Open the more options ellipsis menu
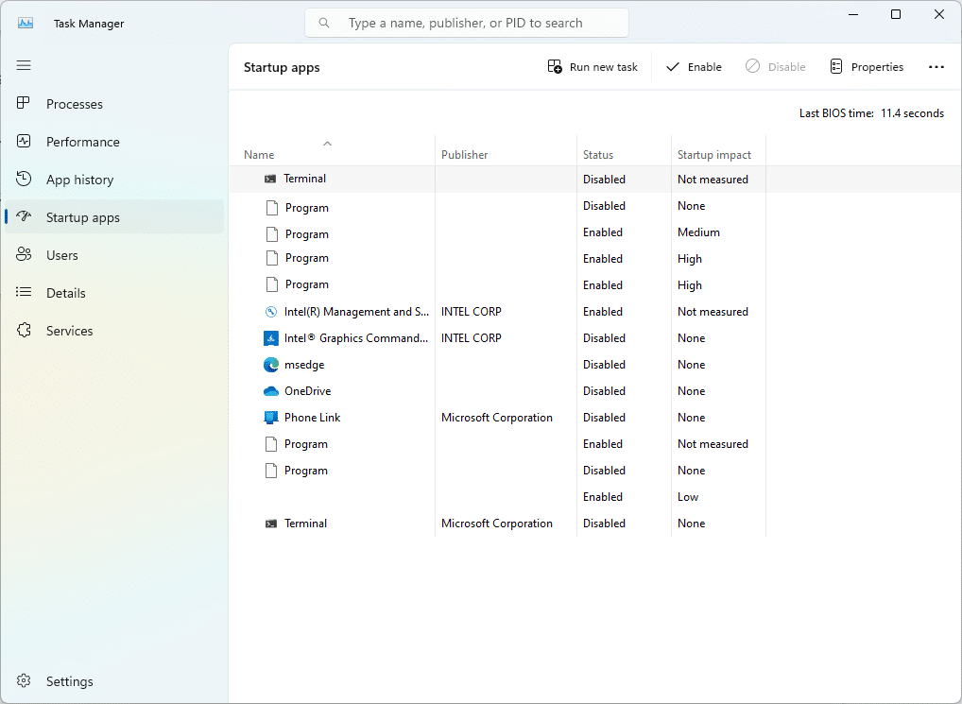The height and width of the screenshot is (704, 962). 936,67
